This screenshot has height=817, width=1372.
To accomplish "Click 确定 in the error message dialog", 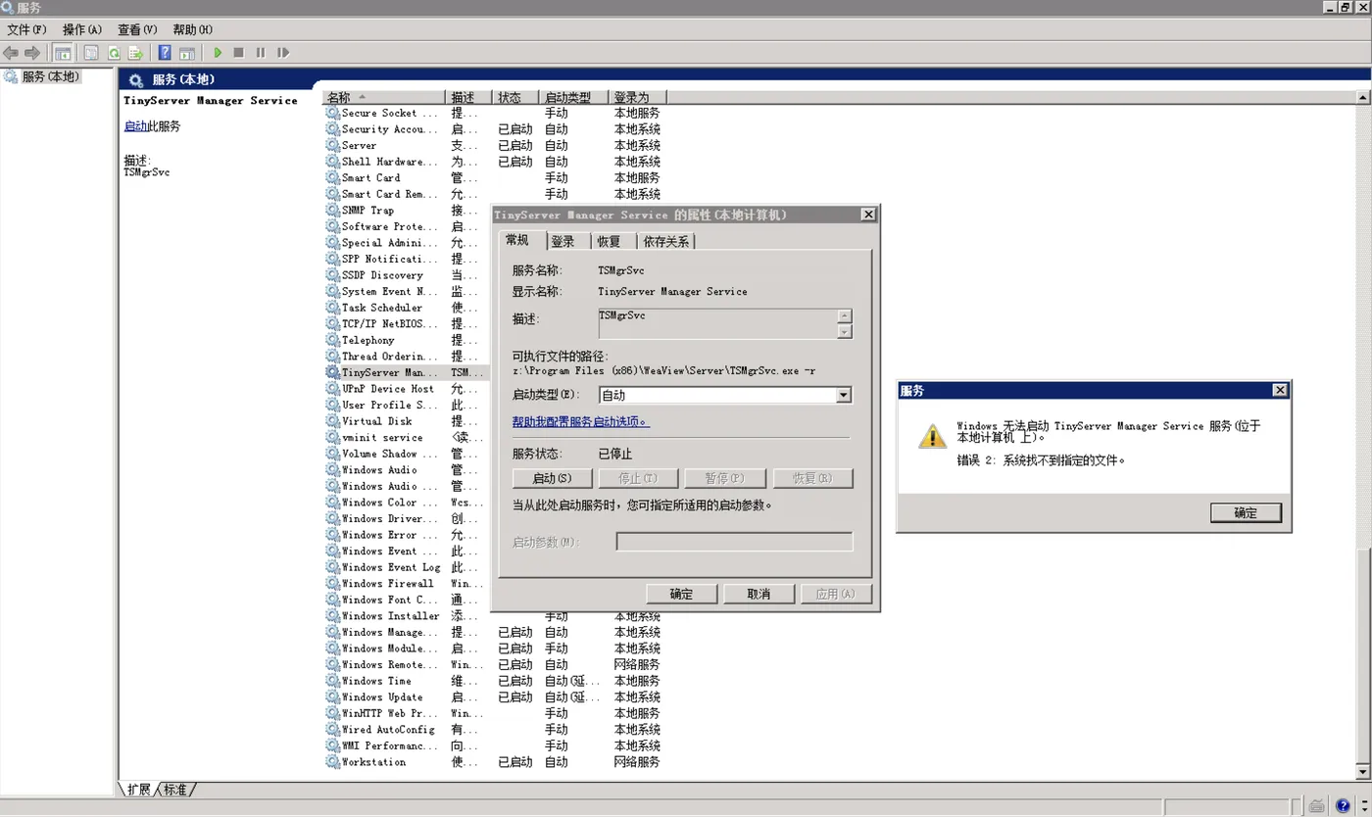I will coord(1246,512).
